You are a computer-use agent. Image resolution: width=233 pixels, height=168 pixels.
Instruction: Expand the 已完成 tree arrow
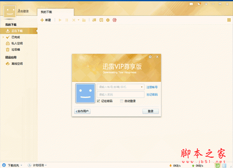click(3, 37)
